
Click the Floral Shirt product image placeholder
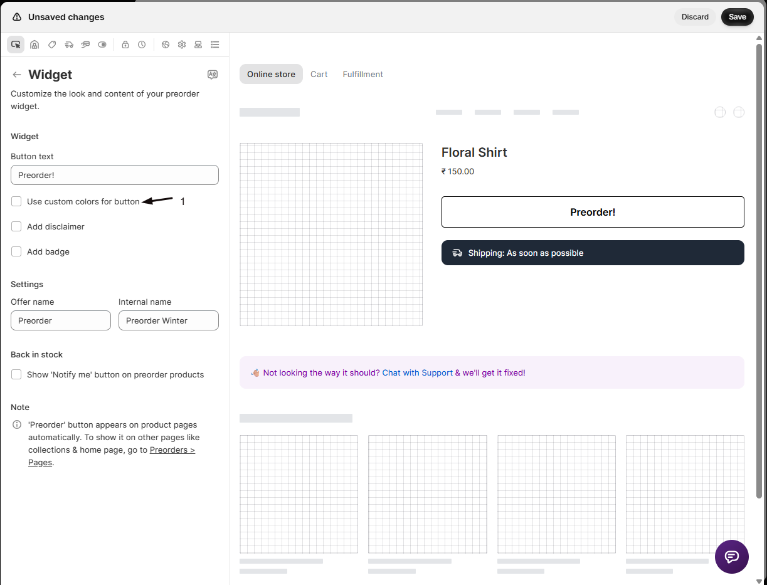(331, 235)
